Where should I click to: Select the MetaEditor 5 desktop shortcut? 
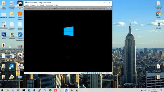12,78
